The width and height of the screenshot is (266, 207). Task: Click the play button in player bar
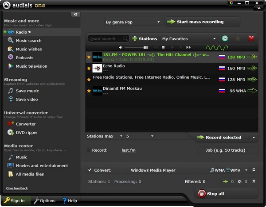pyautogui.click(x=172, y=47)
